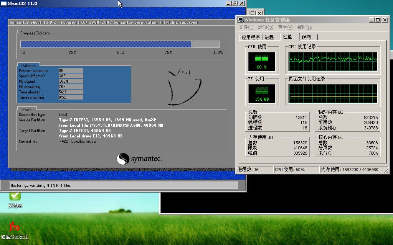Close the Windows 任务管理器 window
Screen dimensions: 393x245
(x=385, y=20)
